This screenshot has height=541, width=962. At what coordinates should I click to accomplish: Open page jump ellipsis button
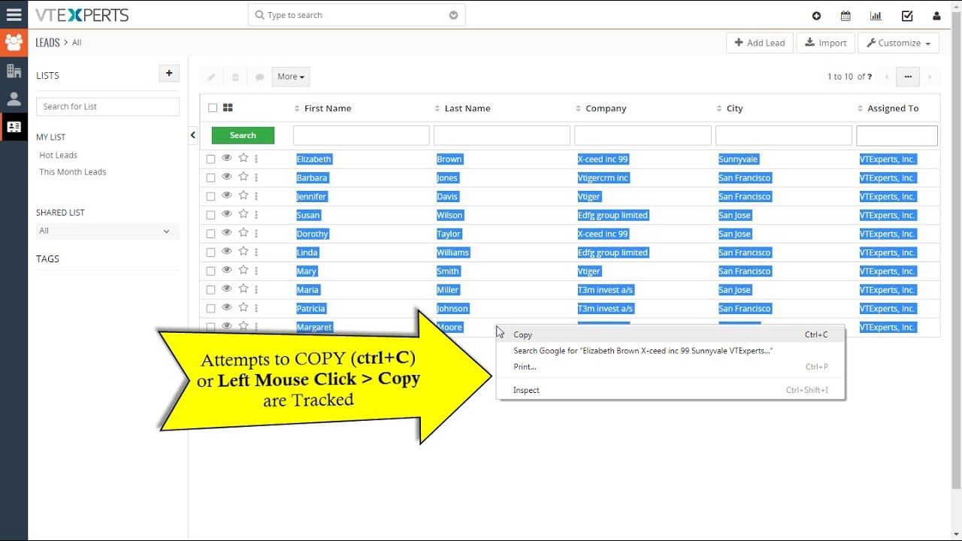tap(908, 77)
